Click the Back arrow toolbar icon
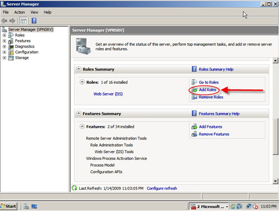This screenshot has height=211, width=280. 4,21
